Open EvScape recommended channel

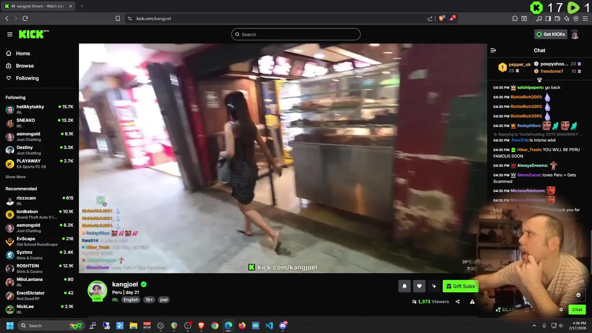click(x=39, y=241)
